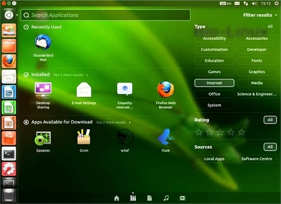Open the Trash in launcher
281x204 pixels.
(9, 195)
